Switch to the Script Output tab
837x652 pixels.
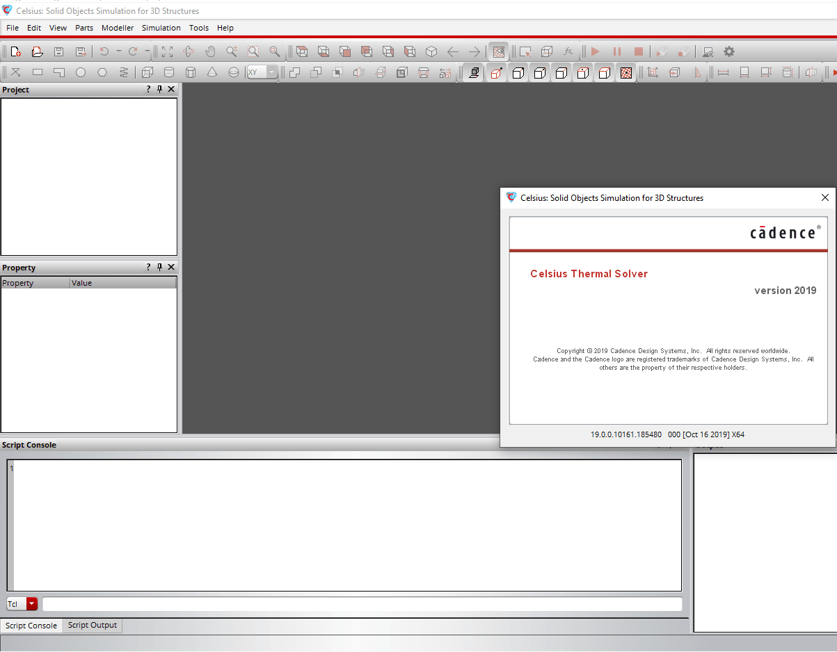point(93,625)
